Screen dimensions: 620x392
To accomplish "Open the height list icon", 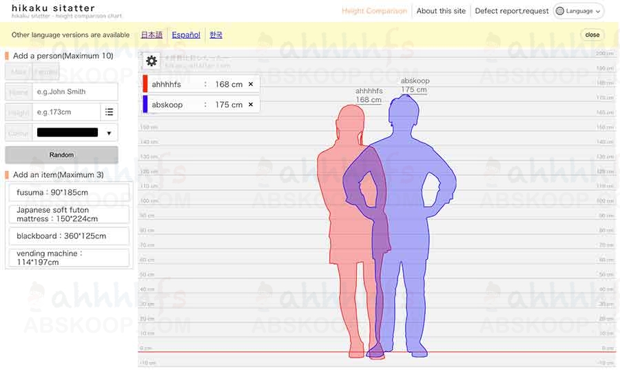I will [x=109, y=112].
